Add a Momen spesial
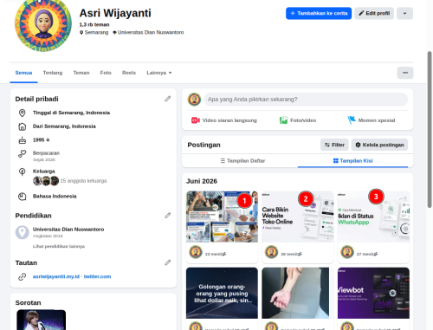This screenshot has height=330, width=433. 372,120
